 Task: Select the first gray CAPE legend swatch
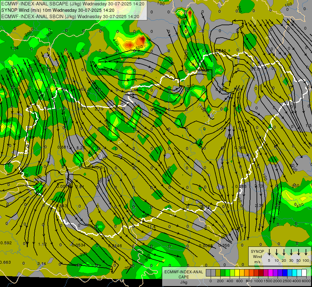tap(208, 273)
